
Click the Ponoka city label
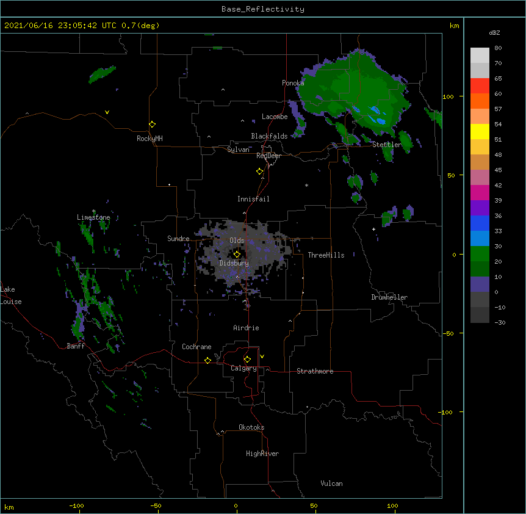click(x=293, y=83)
